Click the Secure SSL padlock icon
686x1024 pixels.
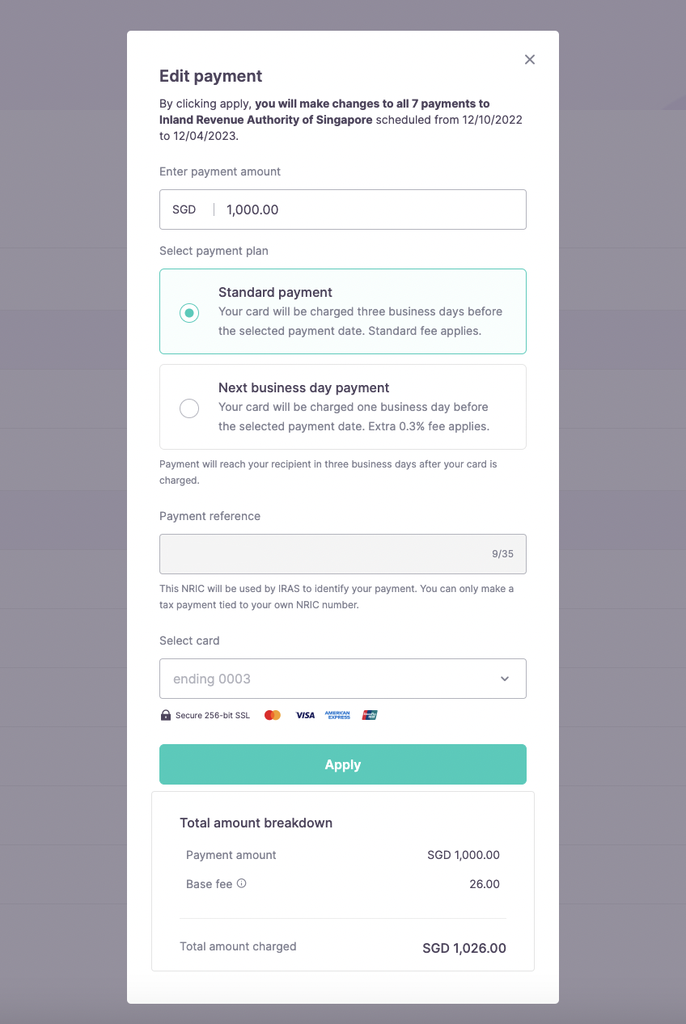pos(166,715)
